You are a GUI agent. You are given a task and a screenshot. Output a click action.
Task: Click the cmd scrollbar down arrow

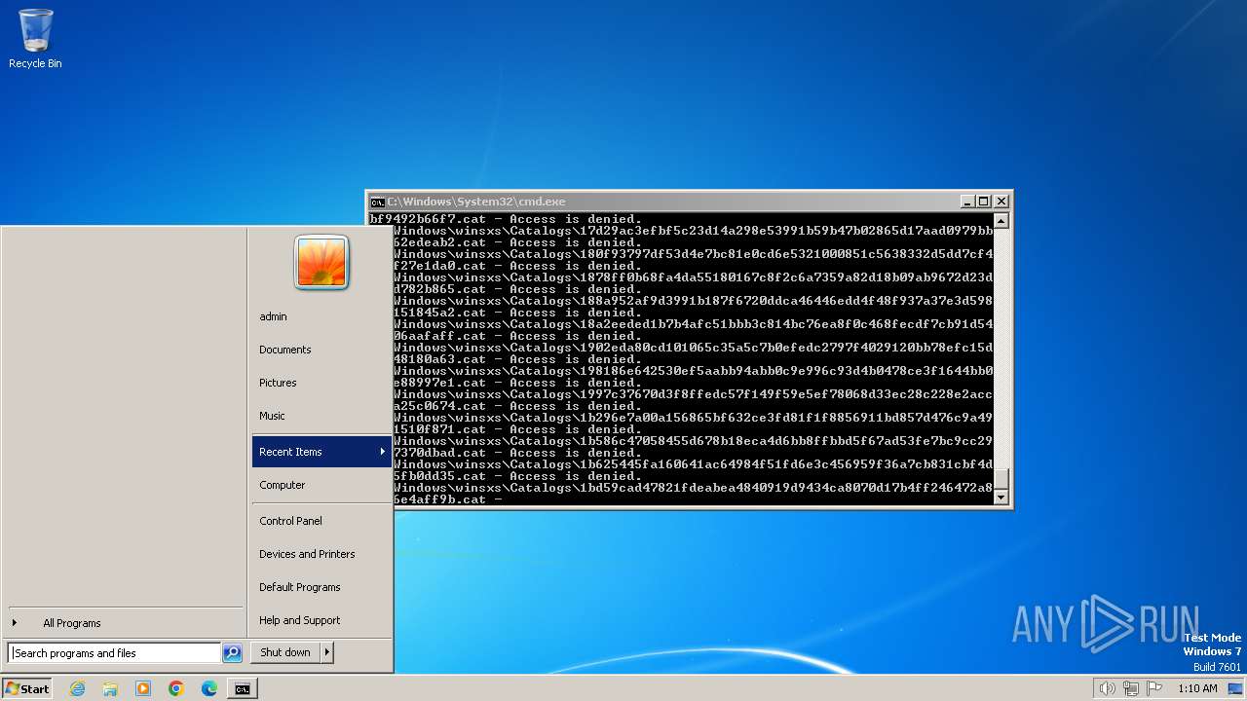(1001, 498)
